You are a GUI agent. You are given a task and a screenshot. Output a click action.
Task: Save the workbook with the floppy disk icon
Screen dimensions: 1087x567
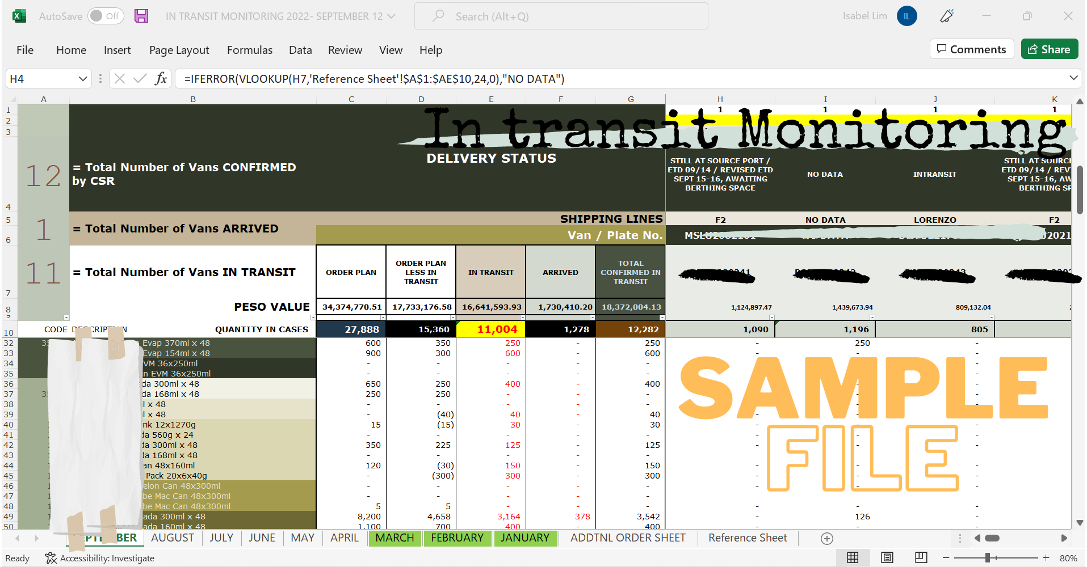[x=141, y=16]
